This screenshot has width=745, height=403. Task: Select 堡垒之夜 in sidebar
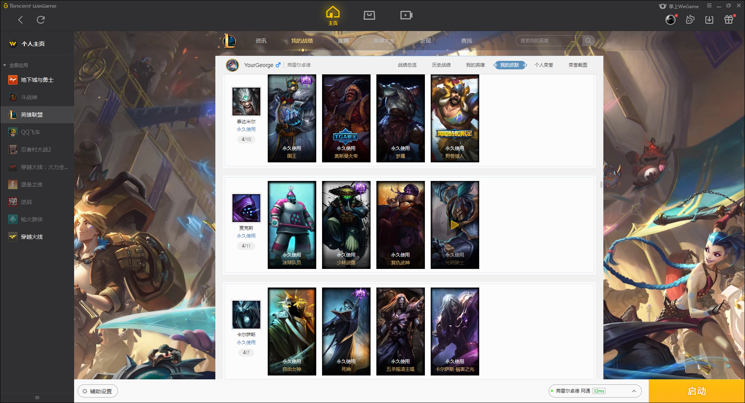tap(37, 184)
